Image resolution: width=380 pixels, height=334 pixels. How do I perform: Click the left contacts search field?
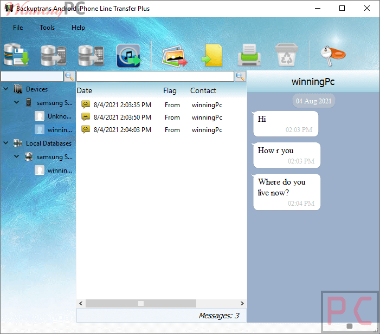click(32, 76)
